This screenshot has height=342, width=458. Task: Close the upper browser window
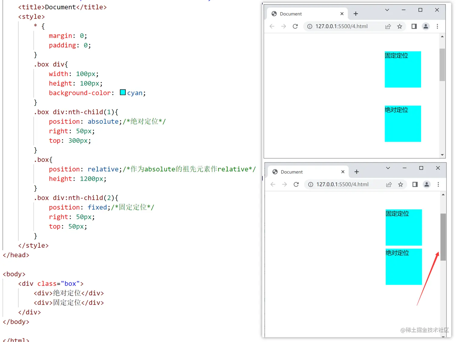coord(437,10)
